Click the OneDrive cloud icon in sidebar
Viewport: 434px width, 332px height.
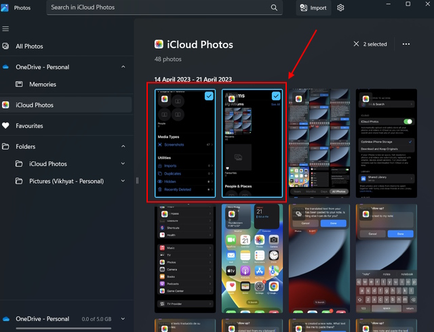(x=5, y=66)
